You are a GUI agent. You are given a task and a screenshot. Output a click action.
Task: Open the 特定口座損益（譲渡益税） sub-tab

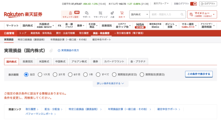tap(31, 40)
